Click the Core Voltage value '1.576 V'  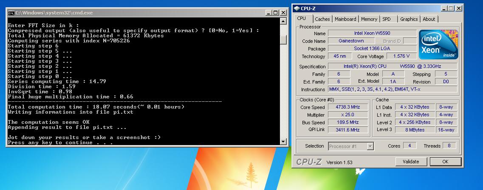[x=401, y=56]
